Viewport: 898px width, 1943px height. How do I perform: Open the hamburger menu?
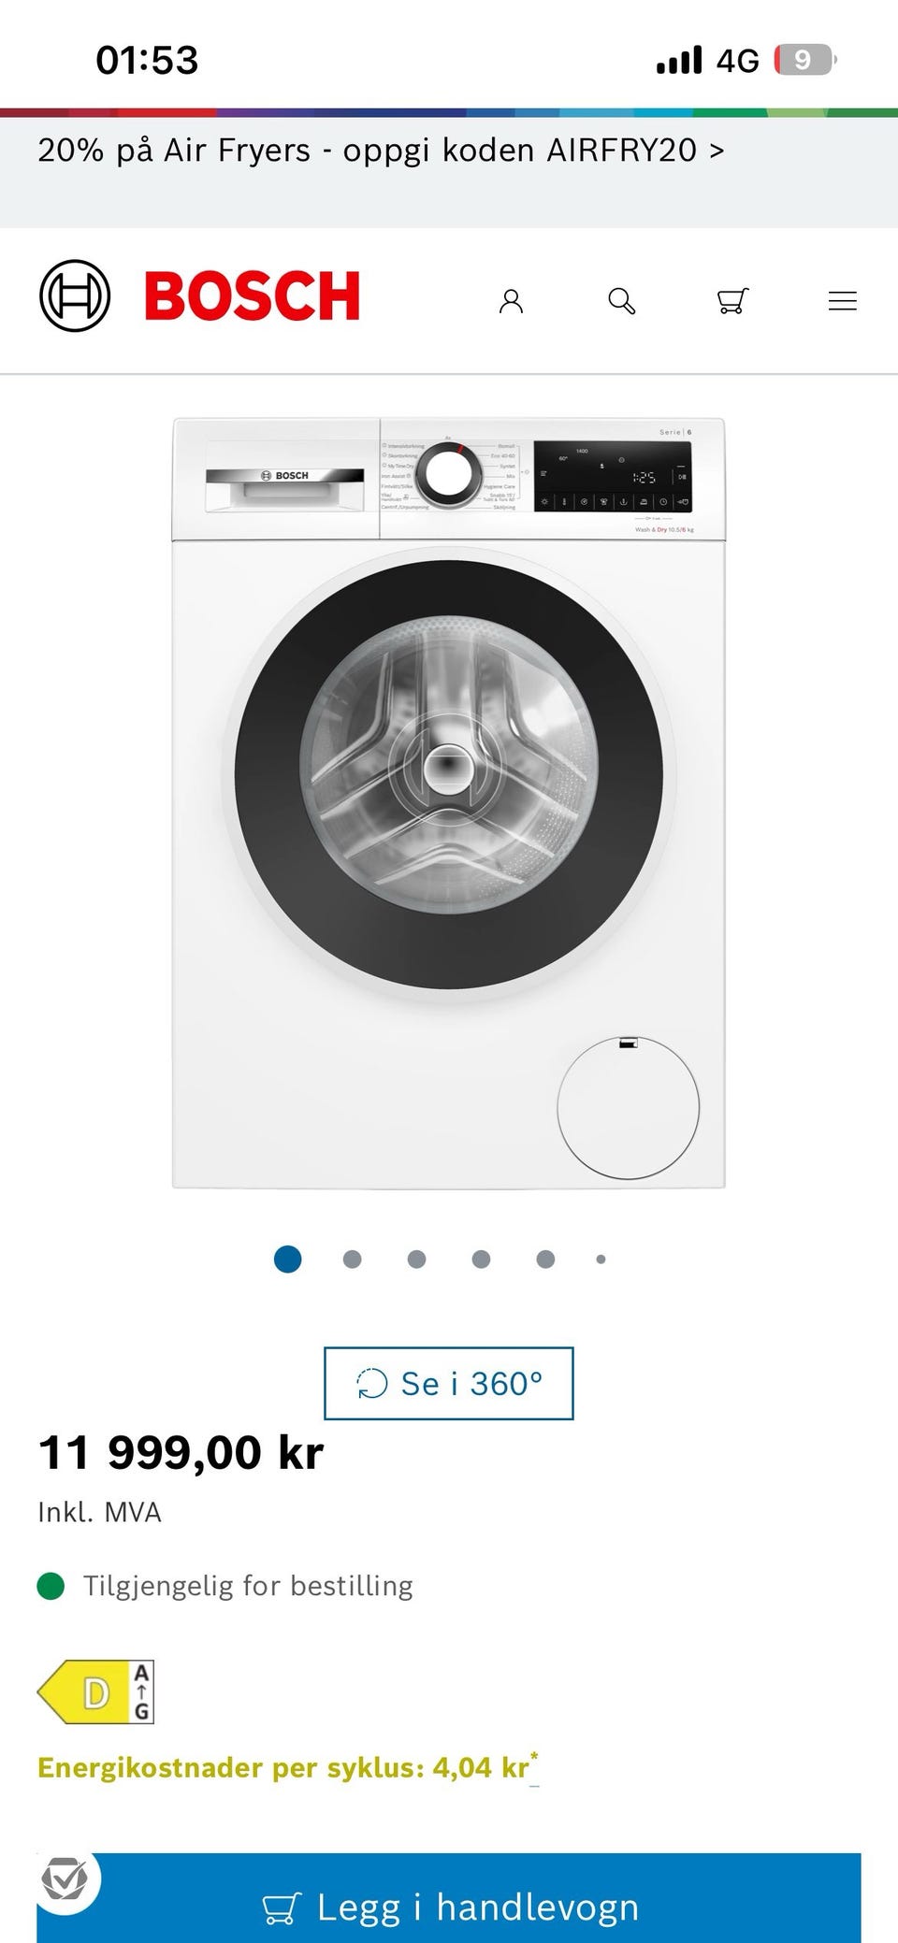tap(843, 301)
